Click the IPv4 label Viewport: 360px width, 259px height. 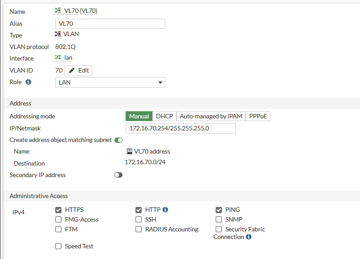click(x=18, y=212)
